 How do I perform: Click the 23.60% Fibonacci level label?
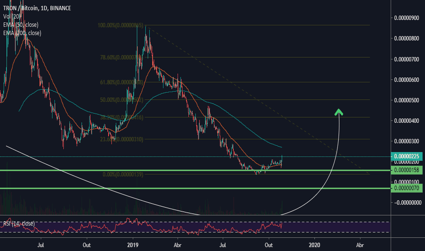tap(121, 140)
